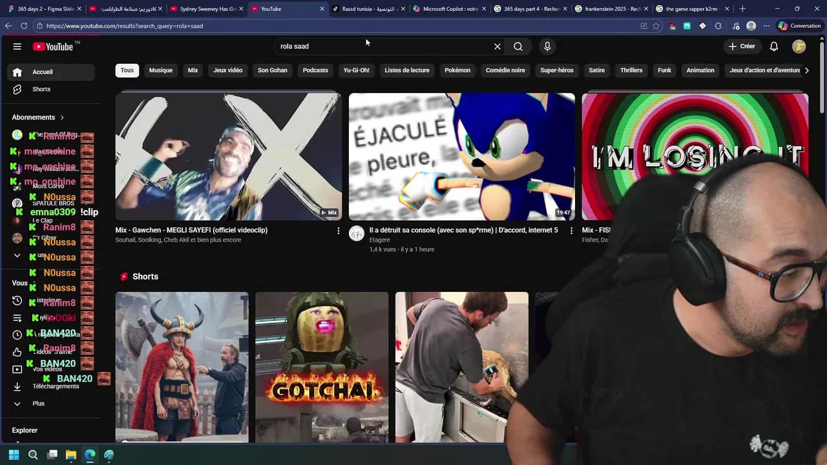827x465 pixels.
Task: Click the Shorts icon in sidebar
Action: pos(17,89)
